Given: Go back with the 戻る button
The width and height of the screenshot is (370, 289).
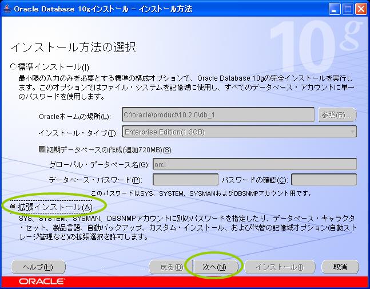Looking at the screenshot, I should coord(171,267).
